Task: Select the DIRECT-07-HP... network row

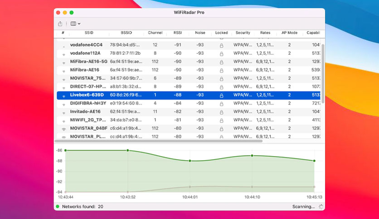Action: coord(189,86)
